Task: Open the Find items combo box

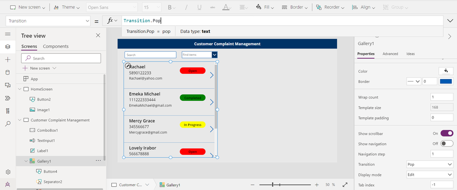Action: 200,55
